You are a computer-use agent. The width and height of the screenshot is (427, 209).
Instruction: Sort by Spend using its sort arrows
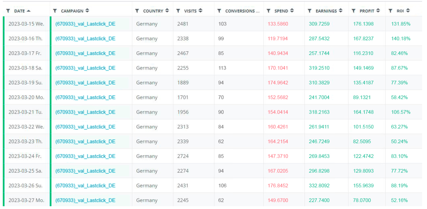[x=292, y=11]
